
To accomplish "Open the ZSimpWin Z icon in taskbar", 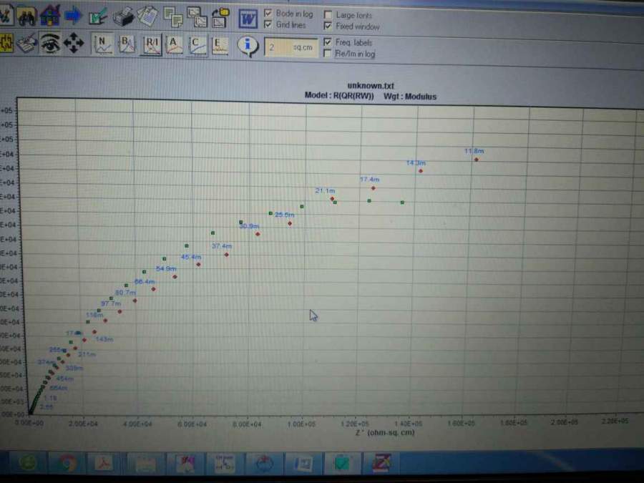I will pos(382,463).
